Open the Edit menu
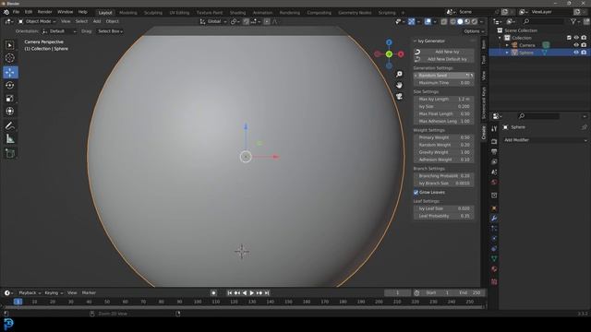The height and width of the screenshot is (332, 591). tap(29, 12)
